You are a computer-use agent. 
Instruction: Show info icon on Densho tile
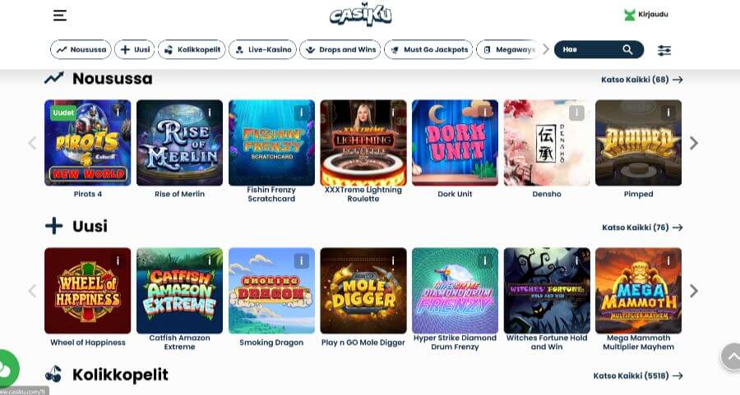(576, 113)
